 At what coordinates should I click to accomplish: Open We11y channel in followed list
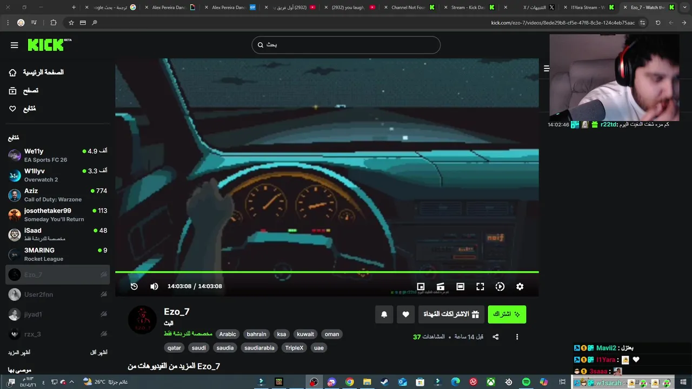click(57, 156)
